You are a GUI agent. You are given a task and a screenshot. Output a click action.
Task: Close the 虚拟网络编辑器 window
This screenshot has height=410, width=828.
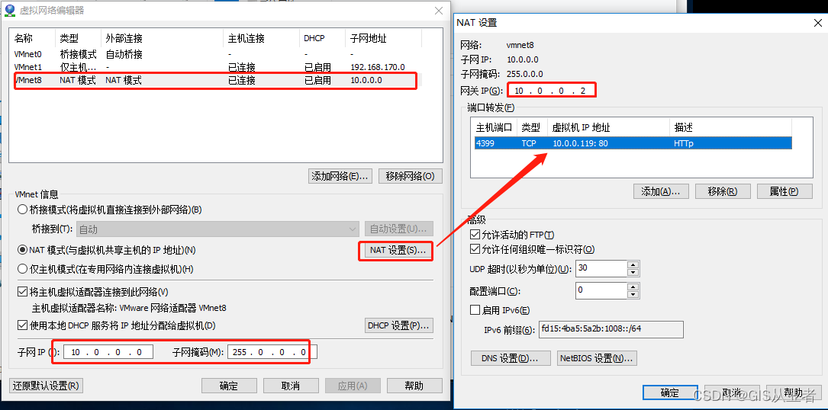[438, 11]
